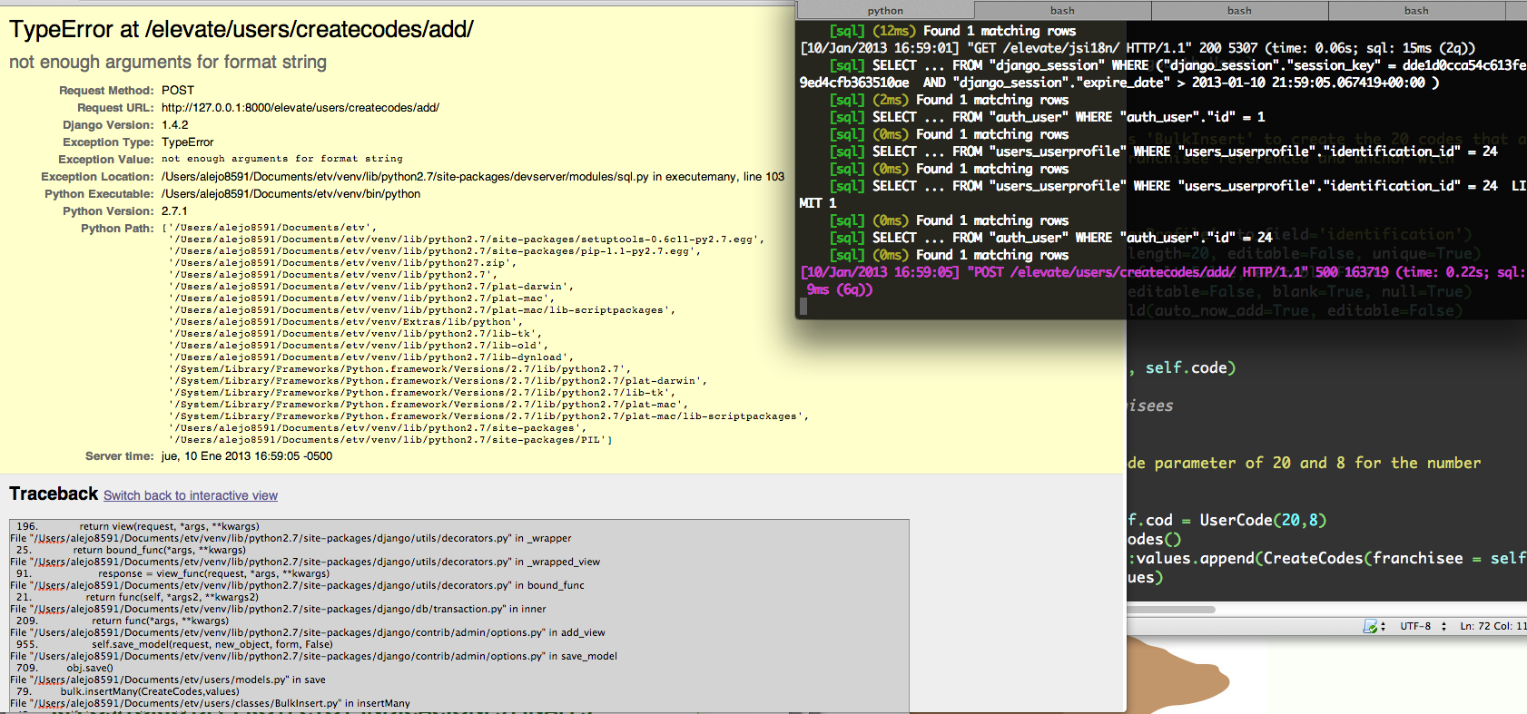Click the Exception Value 'not enough arguments for format string'

click(282, 159)
